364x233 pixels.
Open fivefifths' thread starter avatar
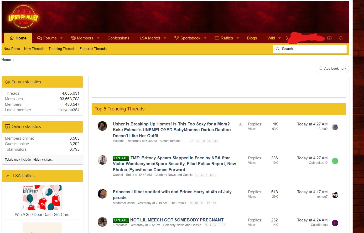pyautogui.click(x=102, y=126)
